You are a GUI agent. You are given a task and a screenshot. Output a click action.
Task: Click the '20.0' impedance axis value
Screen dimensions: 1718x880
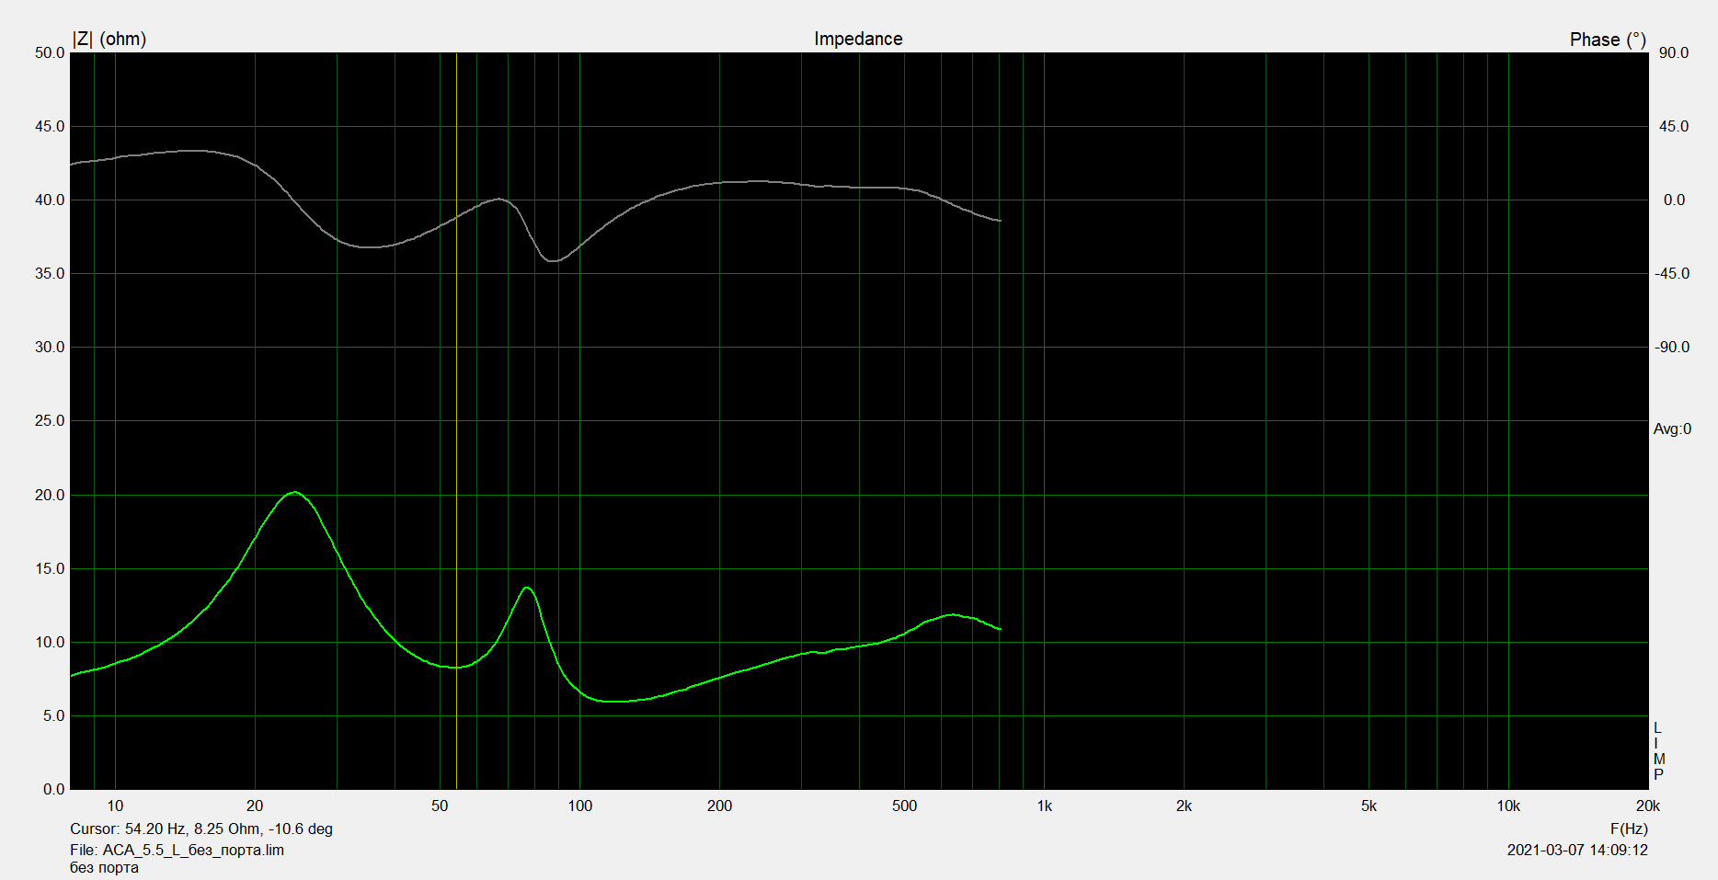click(50, 495)
